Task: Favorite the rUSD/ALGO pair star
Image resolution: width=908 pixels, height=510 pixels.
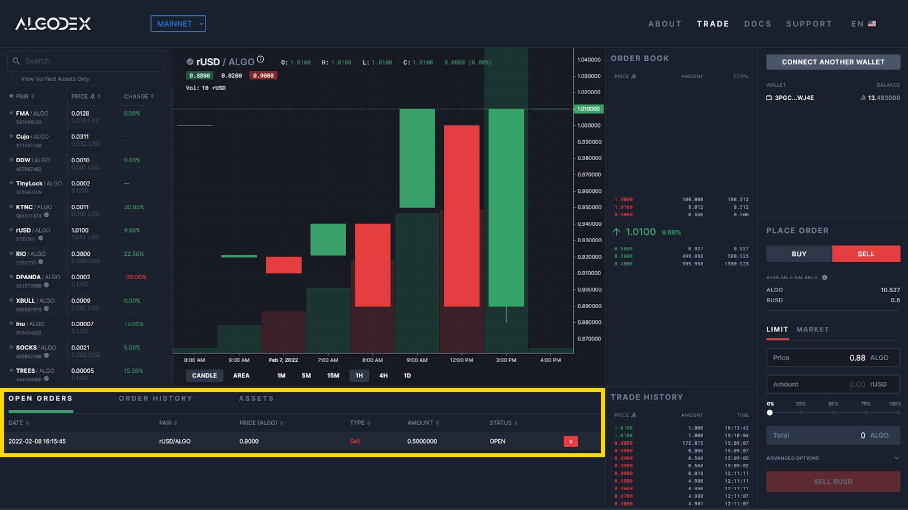Action: point(11,230)
